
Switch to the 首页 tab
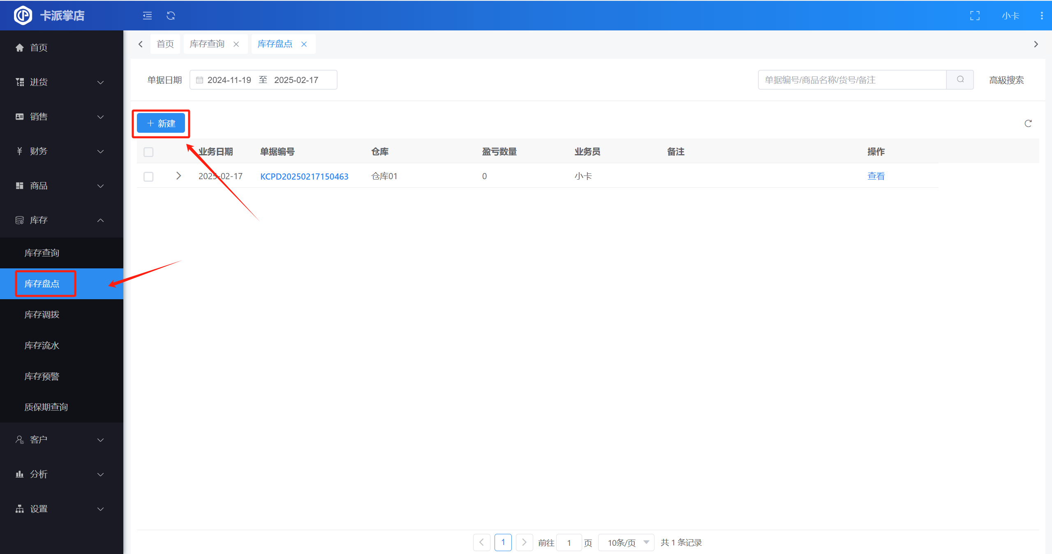click(165, 44)
